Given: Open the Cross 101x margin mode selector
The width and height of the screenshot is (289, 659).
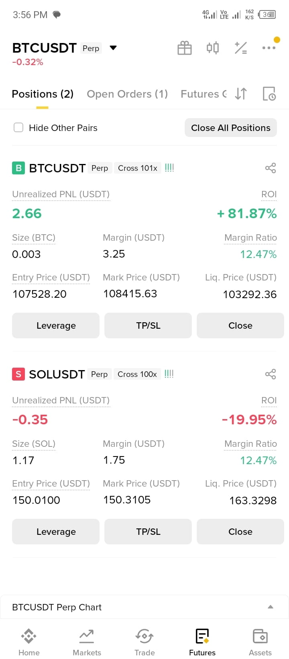Looking at the screenshot, I should click(138, 168).
